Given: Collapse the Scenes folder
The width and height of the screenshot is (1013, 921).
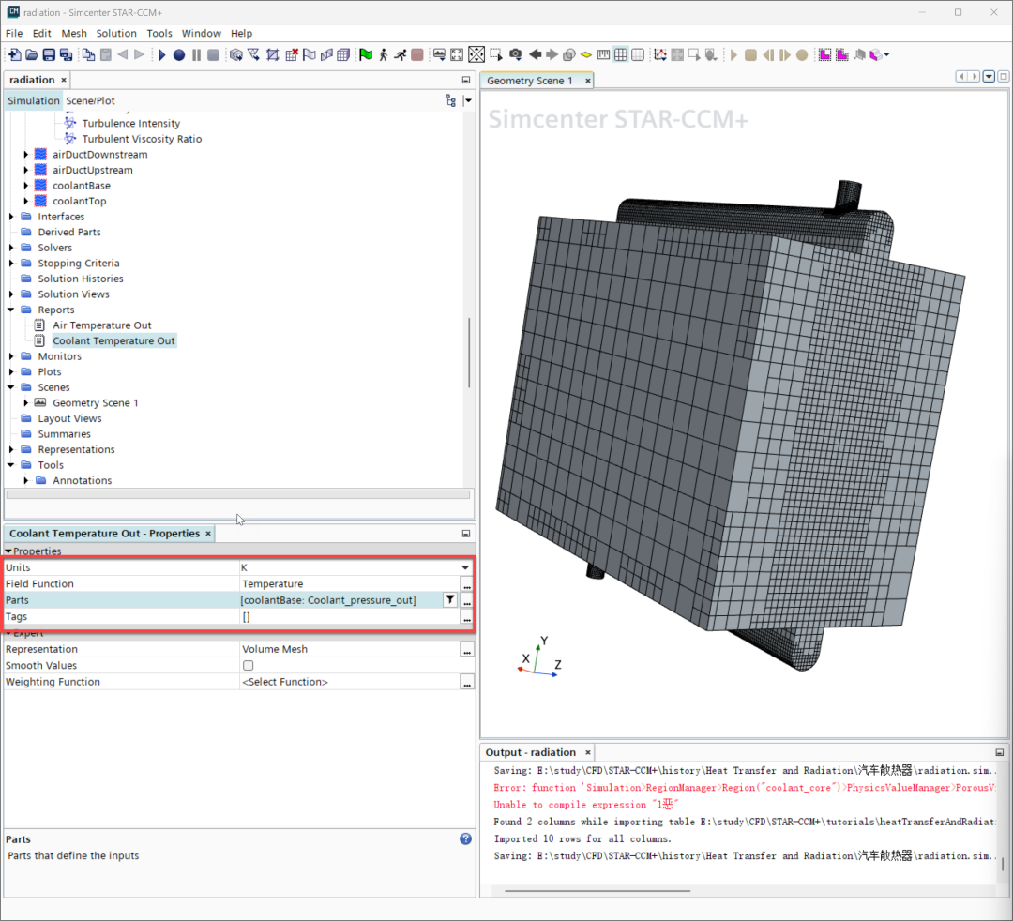Looking at the screenshot, I should (11, 386).
